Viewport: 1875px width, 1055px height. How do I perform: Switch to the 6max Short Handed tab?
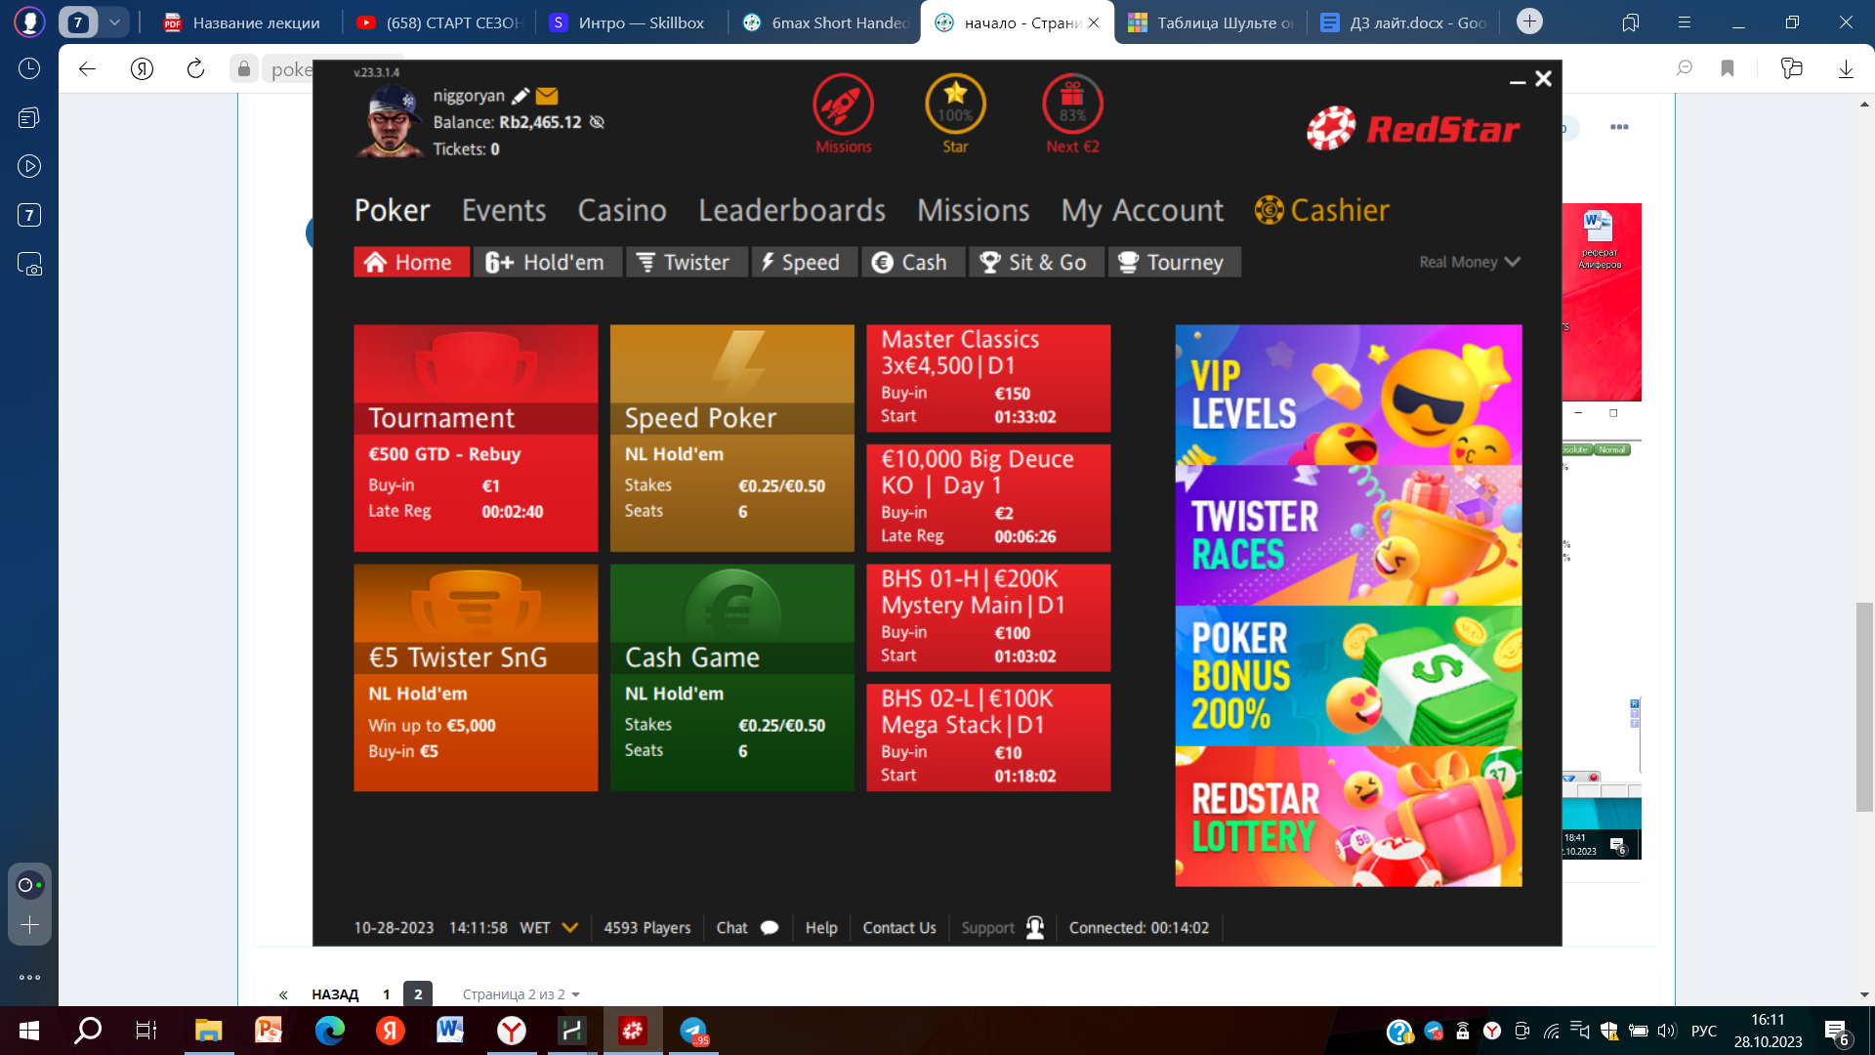point(825,22)
